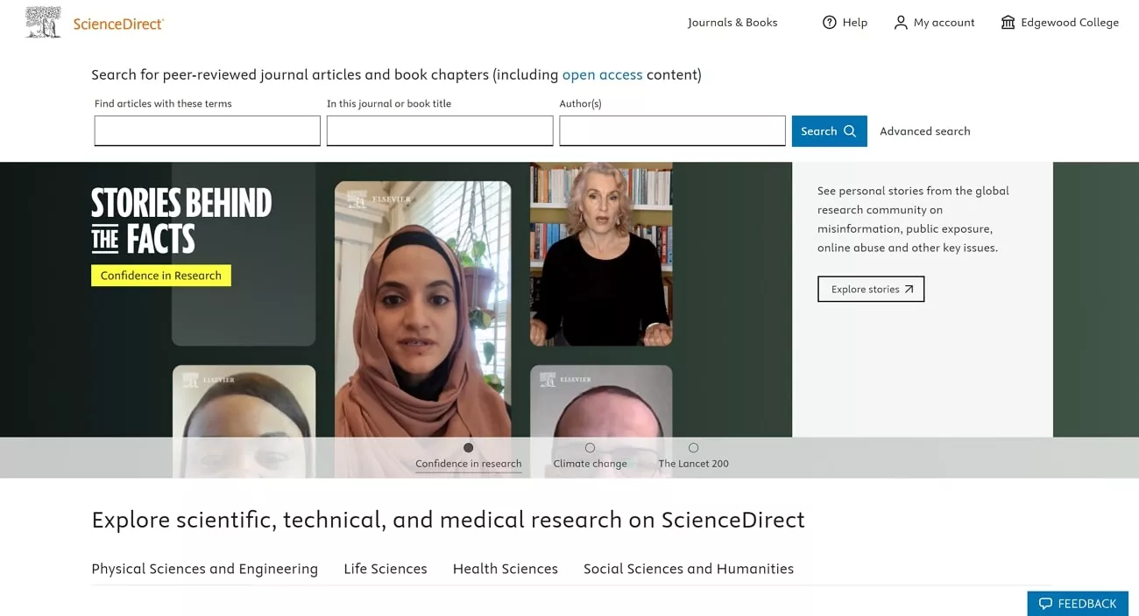
Task: Click the Elsevier tree logo
Action: (x=41, y=21)
